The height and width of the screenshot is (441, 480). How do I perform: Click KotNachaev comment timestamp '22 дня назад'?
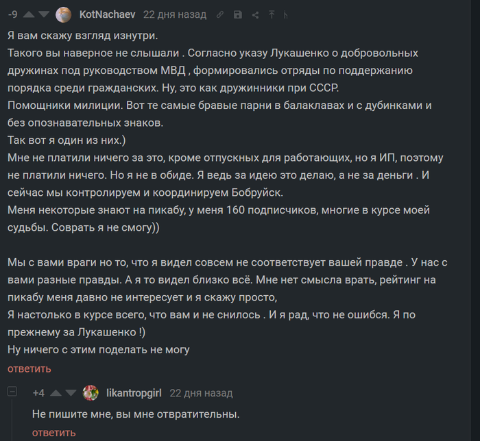pos(174,14)
